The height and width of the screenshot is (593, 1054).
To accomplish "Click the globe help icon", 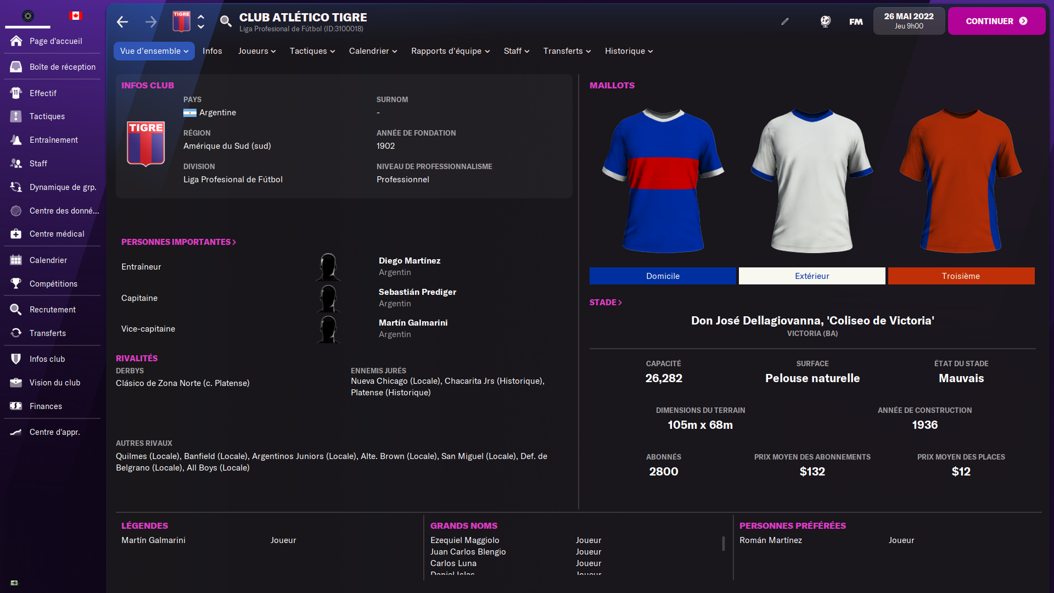I will coord(825,21).
